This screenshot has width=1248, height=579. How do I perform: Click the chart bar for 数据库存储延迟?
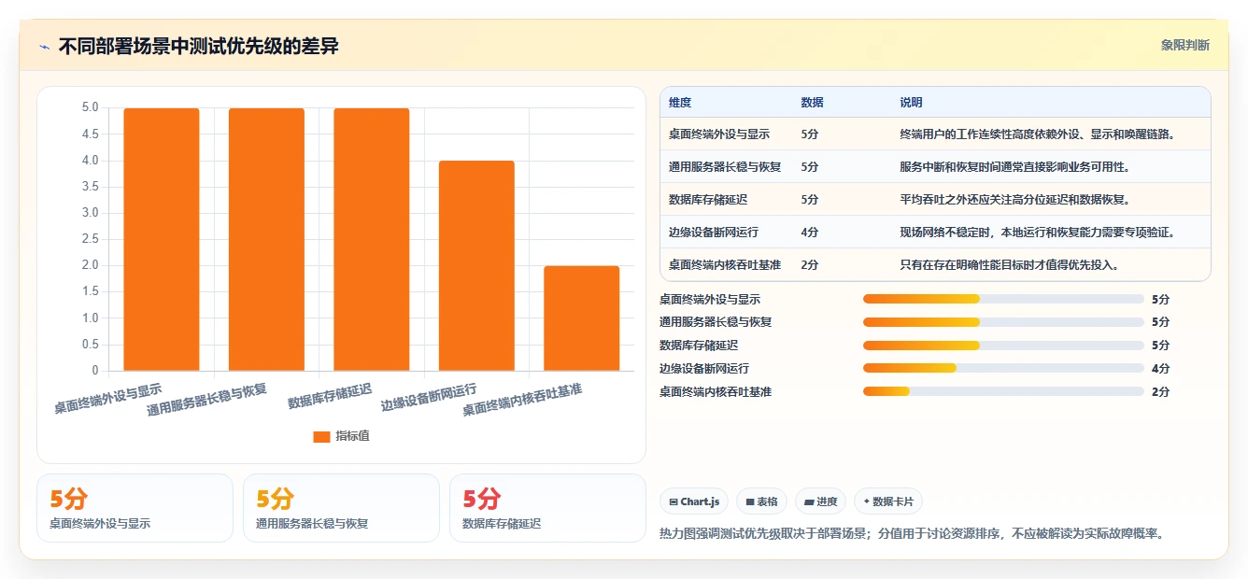tap(372, 240)
